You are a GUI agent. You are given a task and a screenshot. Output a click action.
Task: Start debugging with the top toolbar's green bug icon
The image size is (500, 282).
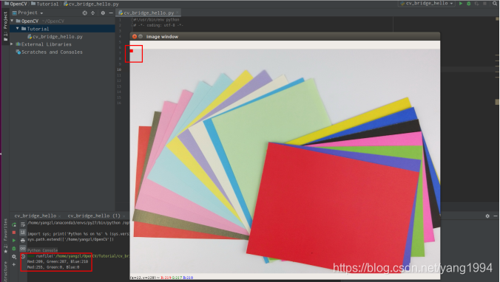[x=468, y=4]
